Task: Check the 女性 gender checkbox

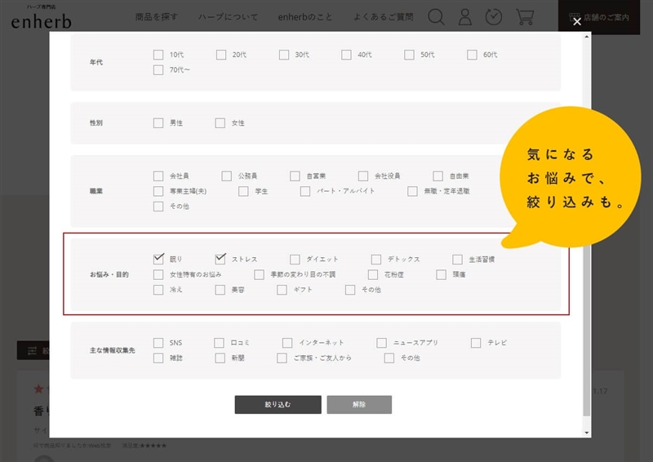Action: tap(220, 123)
